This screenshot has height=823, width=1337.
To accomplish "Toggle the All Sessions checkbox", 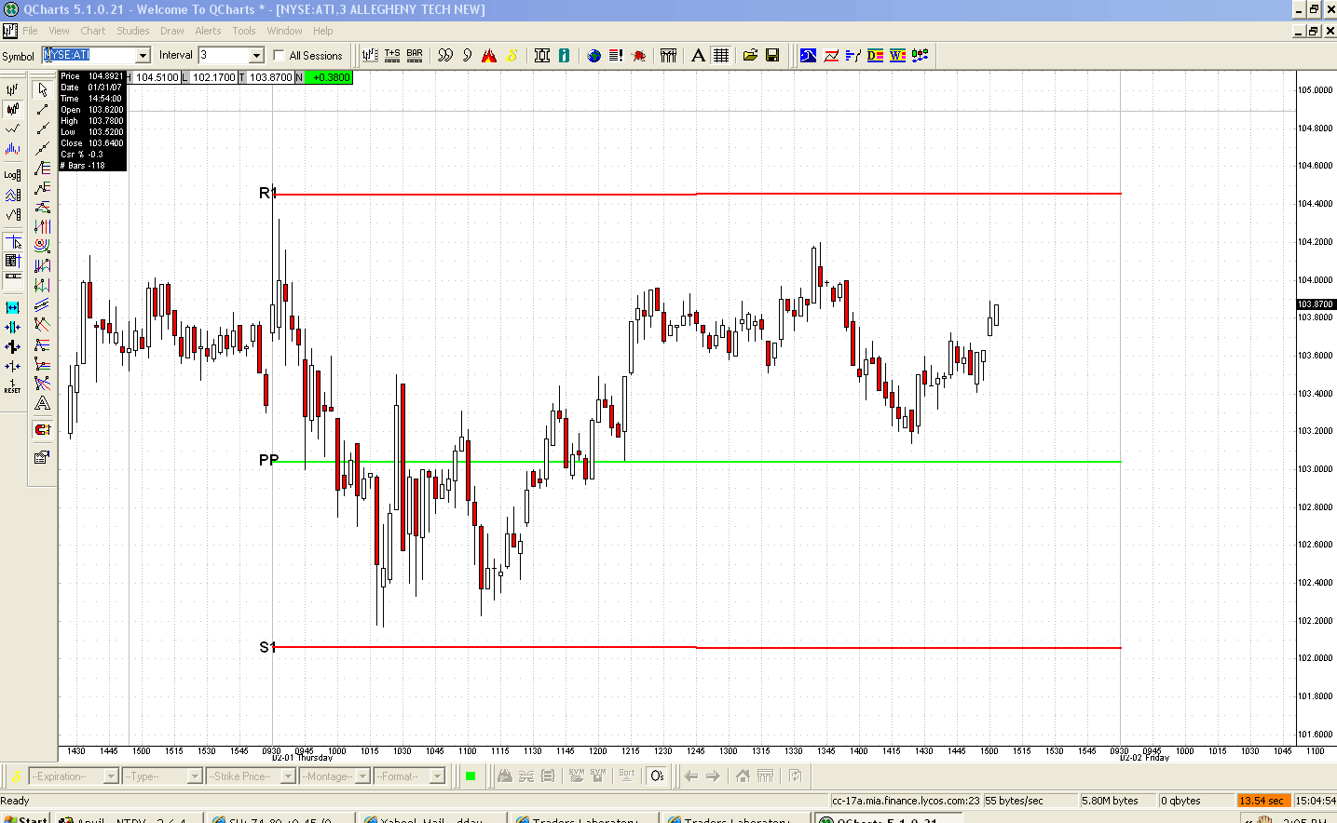I will 279,56.
